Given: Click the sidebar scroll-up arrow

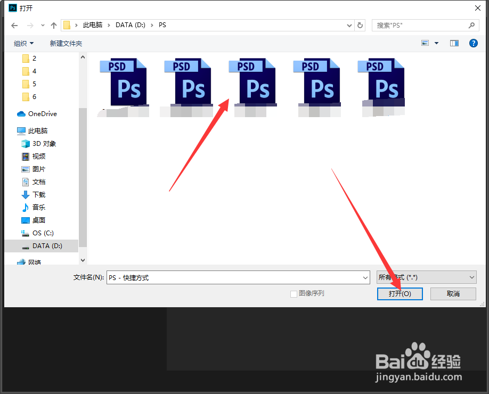Looking at the screenshot, I should [83, 57].
